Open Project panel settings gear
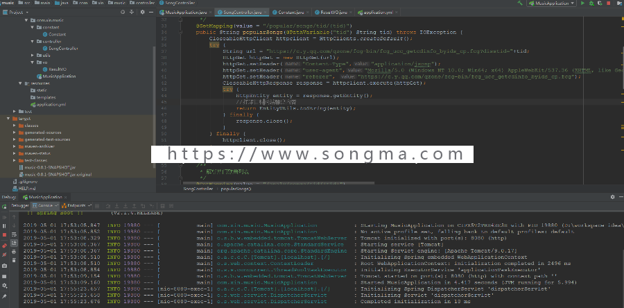Viewport: 624px width, 308px height. click(x=142, y=12)
